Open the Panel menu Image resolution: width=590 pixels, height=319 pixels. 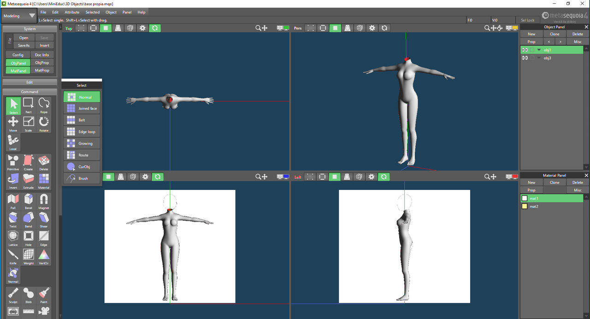coord(127,12)
